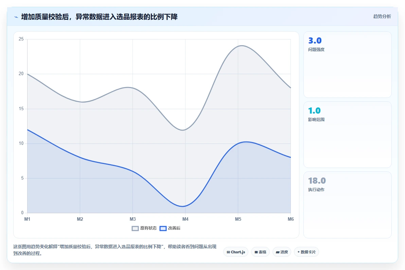
Task: Click the M5 axis label
Action: 238,219
